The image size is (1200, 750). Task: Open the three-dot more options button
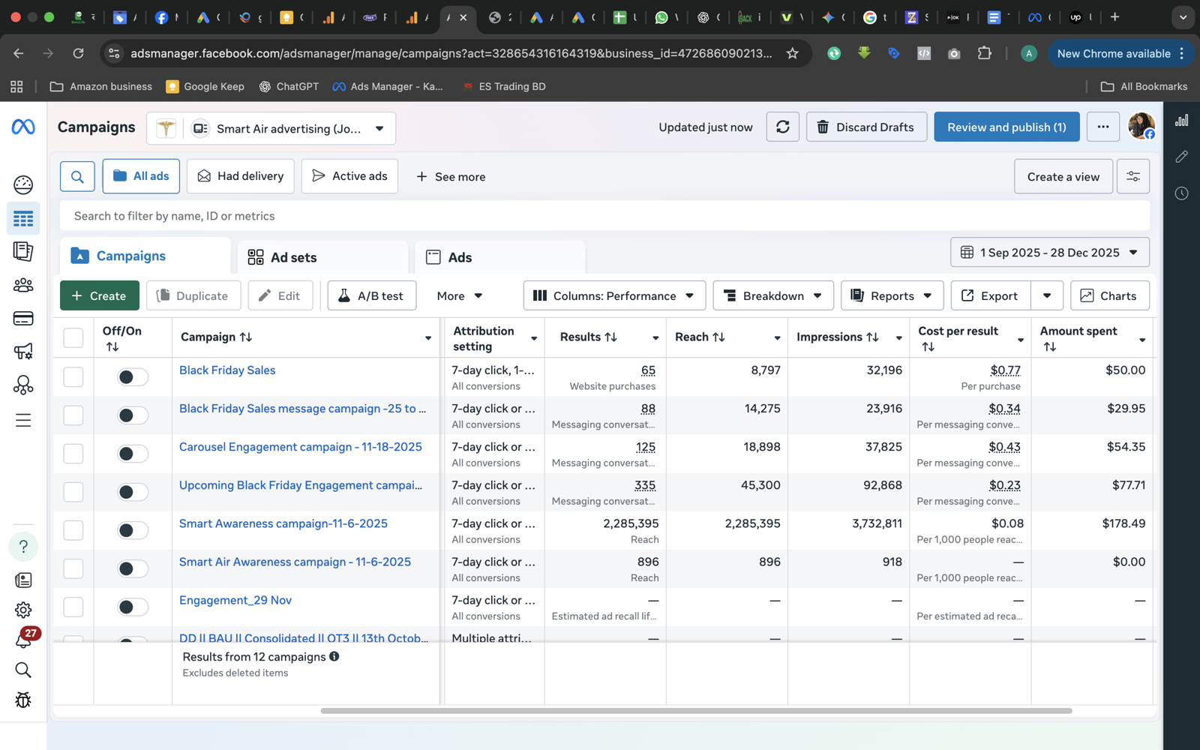(1102, 127)
